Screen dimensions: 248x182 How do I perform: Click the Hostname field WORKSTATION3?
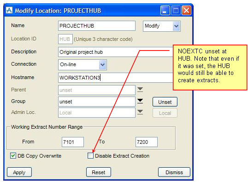coord(116,78)
